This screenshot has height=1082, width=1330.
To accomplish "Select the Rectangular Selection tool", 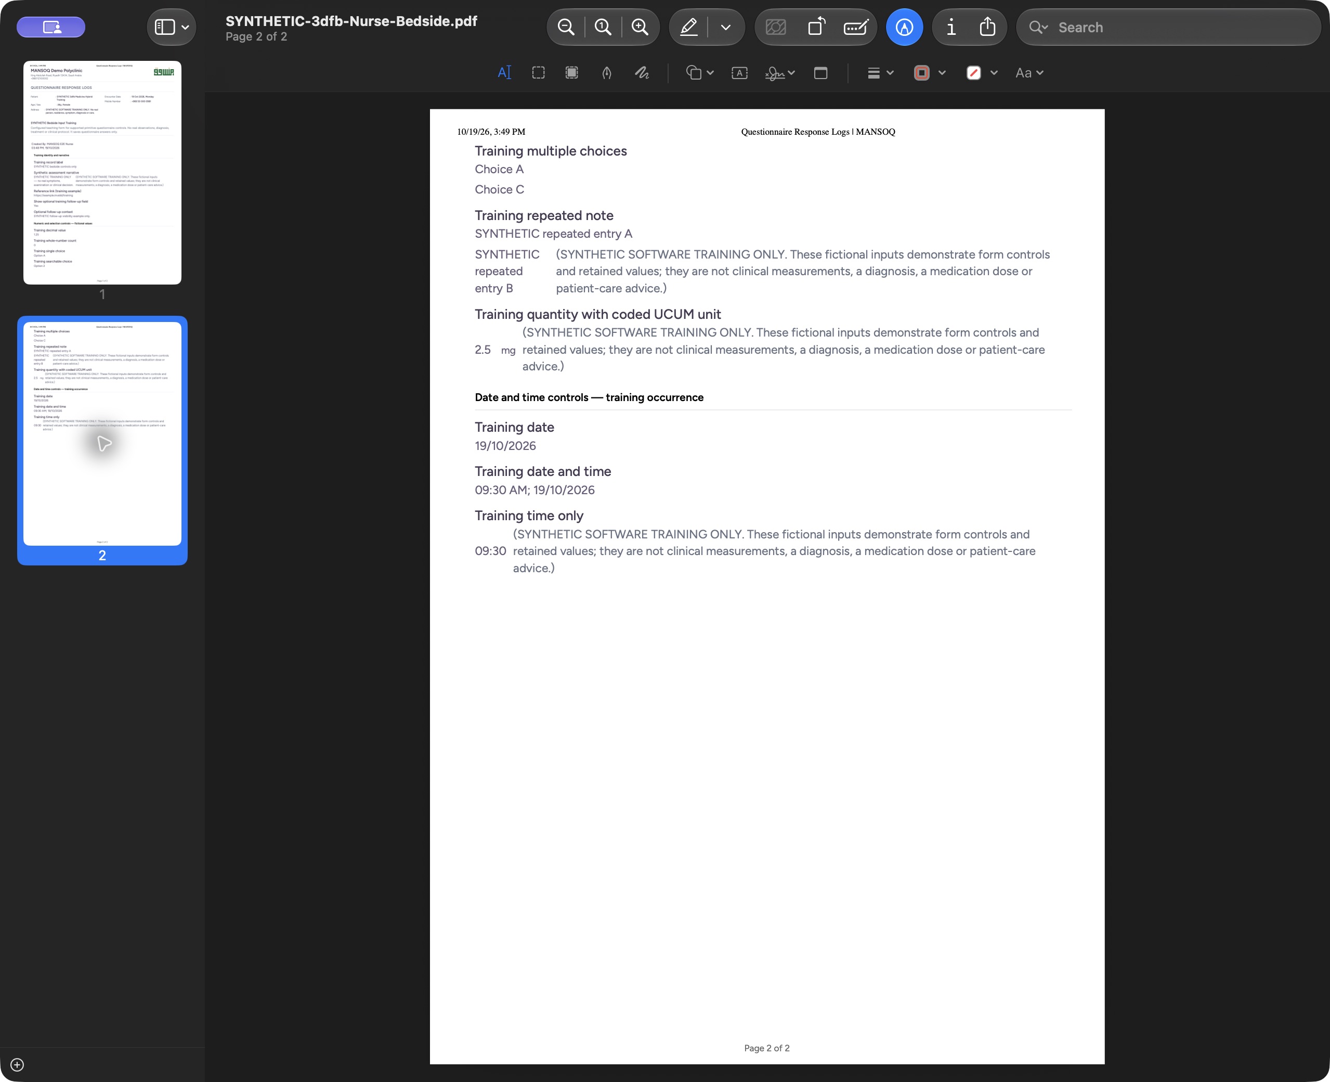I will point(538,73).
